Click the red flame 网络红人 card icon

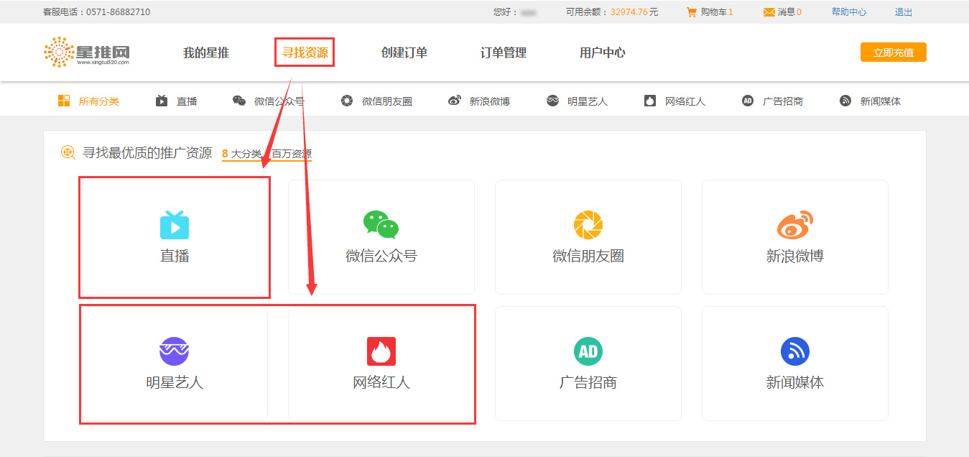pyautogui.click(x=381, y=351)
